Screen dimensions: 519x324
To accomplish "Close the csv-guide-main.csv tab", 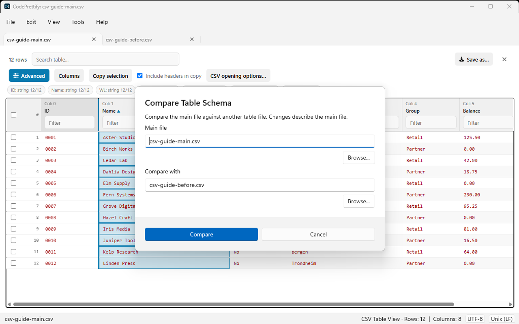I will (94, 39).
